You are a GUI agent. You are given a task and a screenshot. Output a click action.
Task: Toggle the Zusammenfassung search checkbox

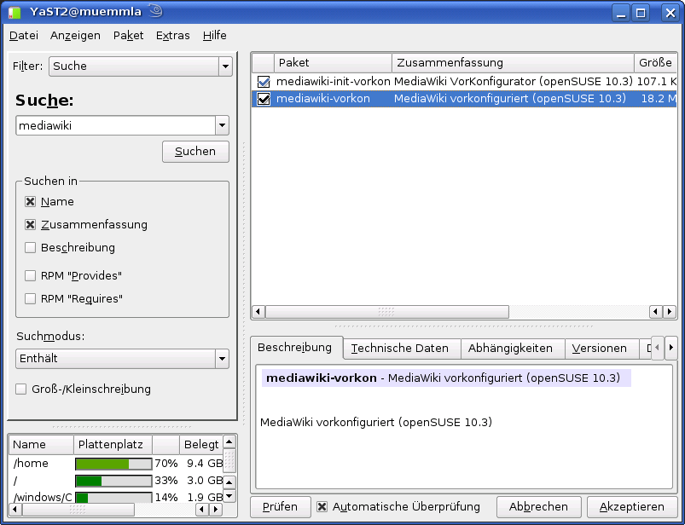pyautogui.click(x=30, y=225)
